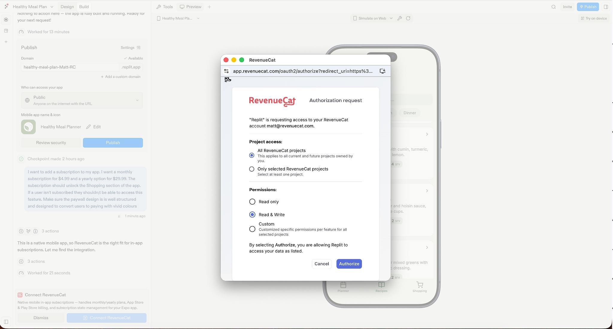Click Dismiss button
Screen dimensions: 613x329
[x=41, y=318]
